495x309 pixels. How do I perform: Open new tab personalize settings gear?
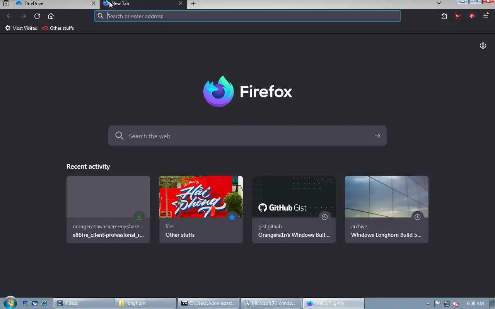click(x=483, y=46)
